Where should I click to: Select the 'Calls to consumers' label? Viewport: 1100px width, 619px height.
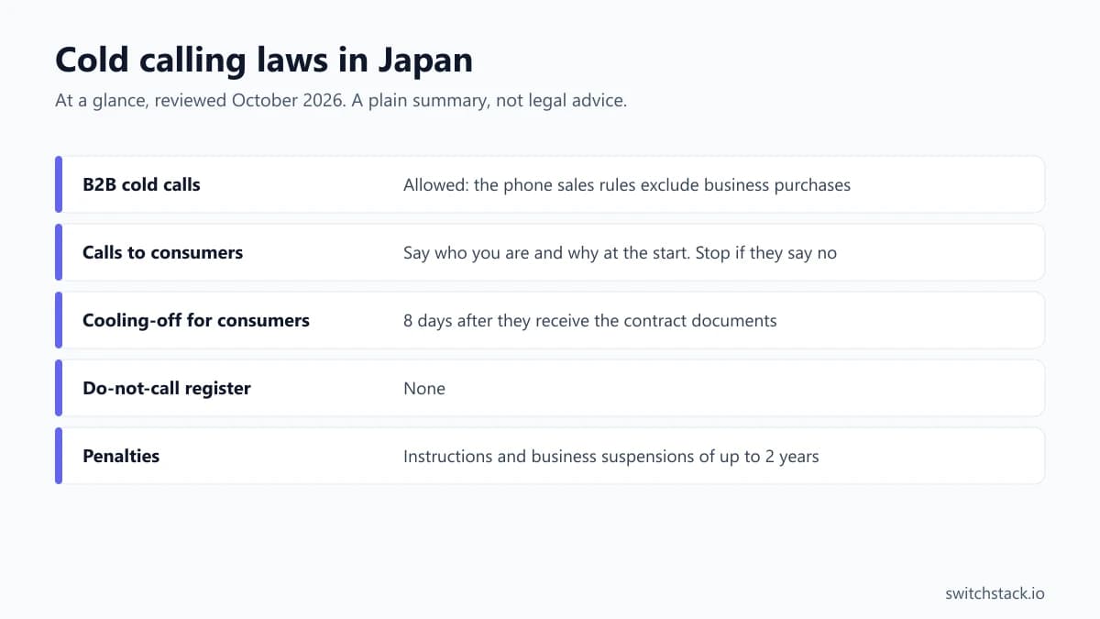point(162,252)
